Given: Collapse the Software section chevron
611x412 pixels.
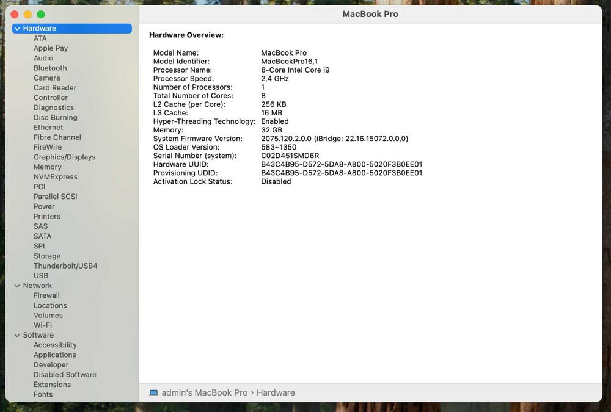Looking at the screenshot, I should [x=17, y=335].
